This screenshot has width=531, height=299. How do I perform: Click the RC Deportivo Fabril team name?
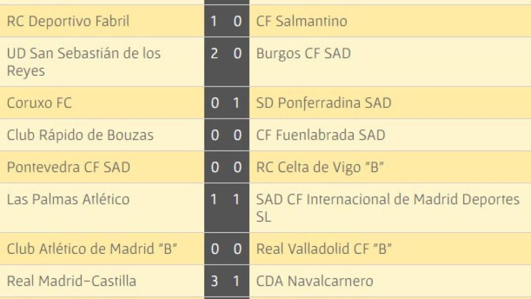[68, 21]
